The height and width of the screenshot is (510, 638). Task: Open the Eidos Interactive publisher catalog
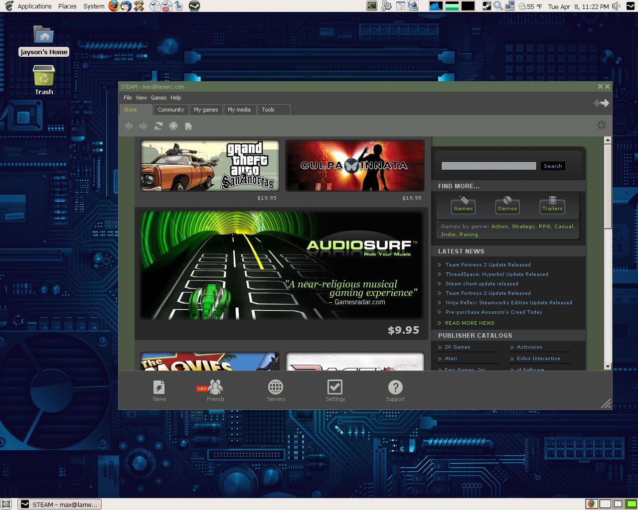pos(538,358)
